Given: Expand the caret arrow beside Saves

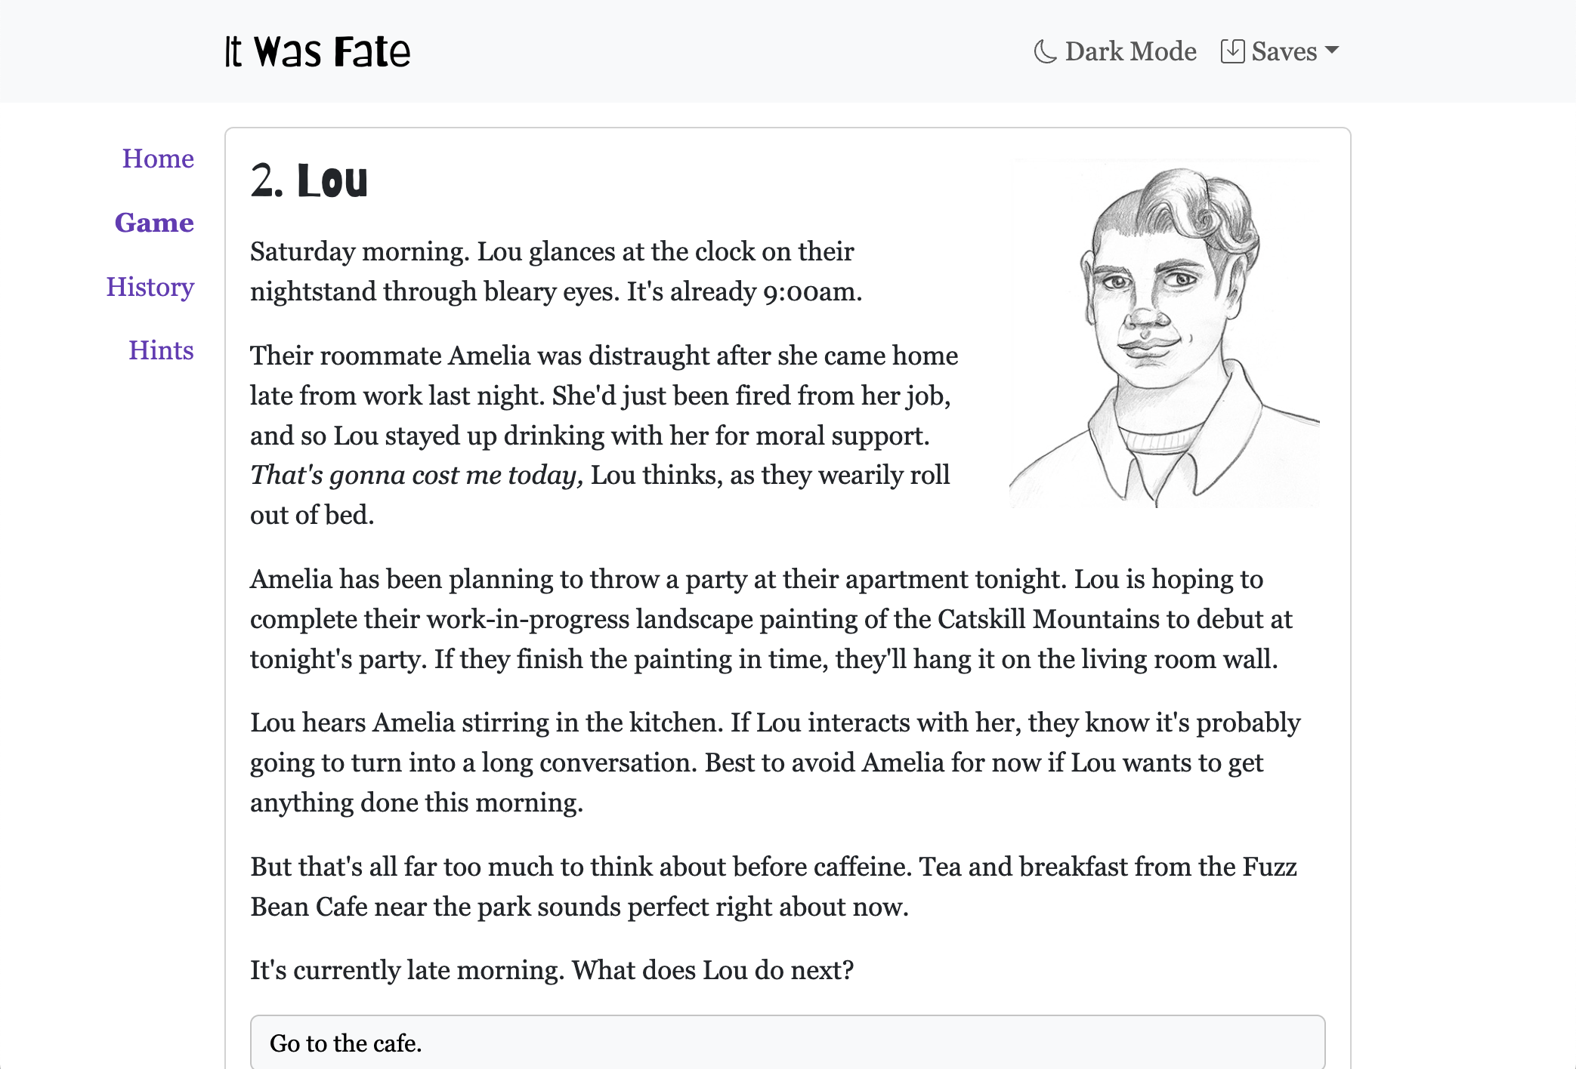Looking at the screenshot, I should pos(1332,51).
